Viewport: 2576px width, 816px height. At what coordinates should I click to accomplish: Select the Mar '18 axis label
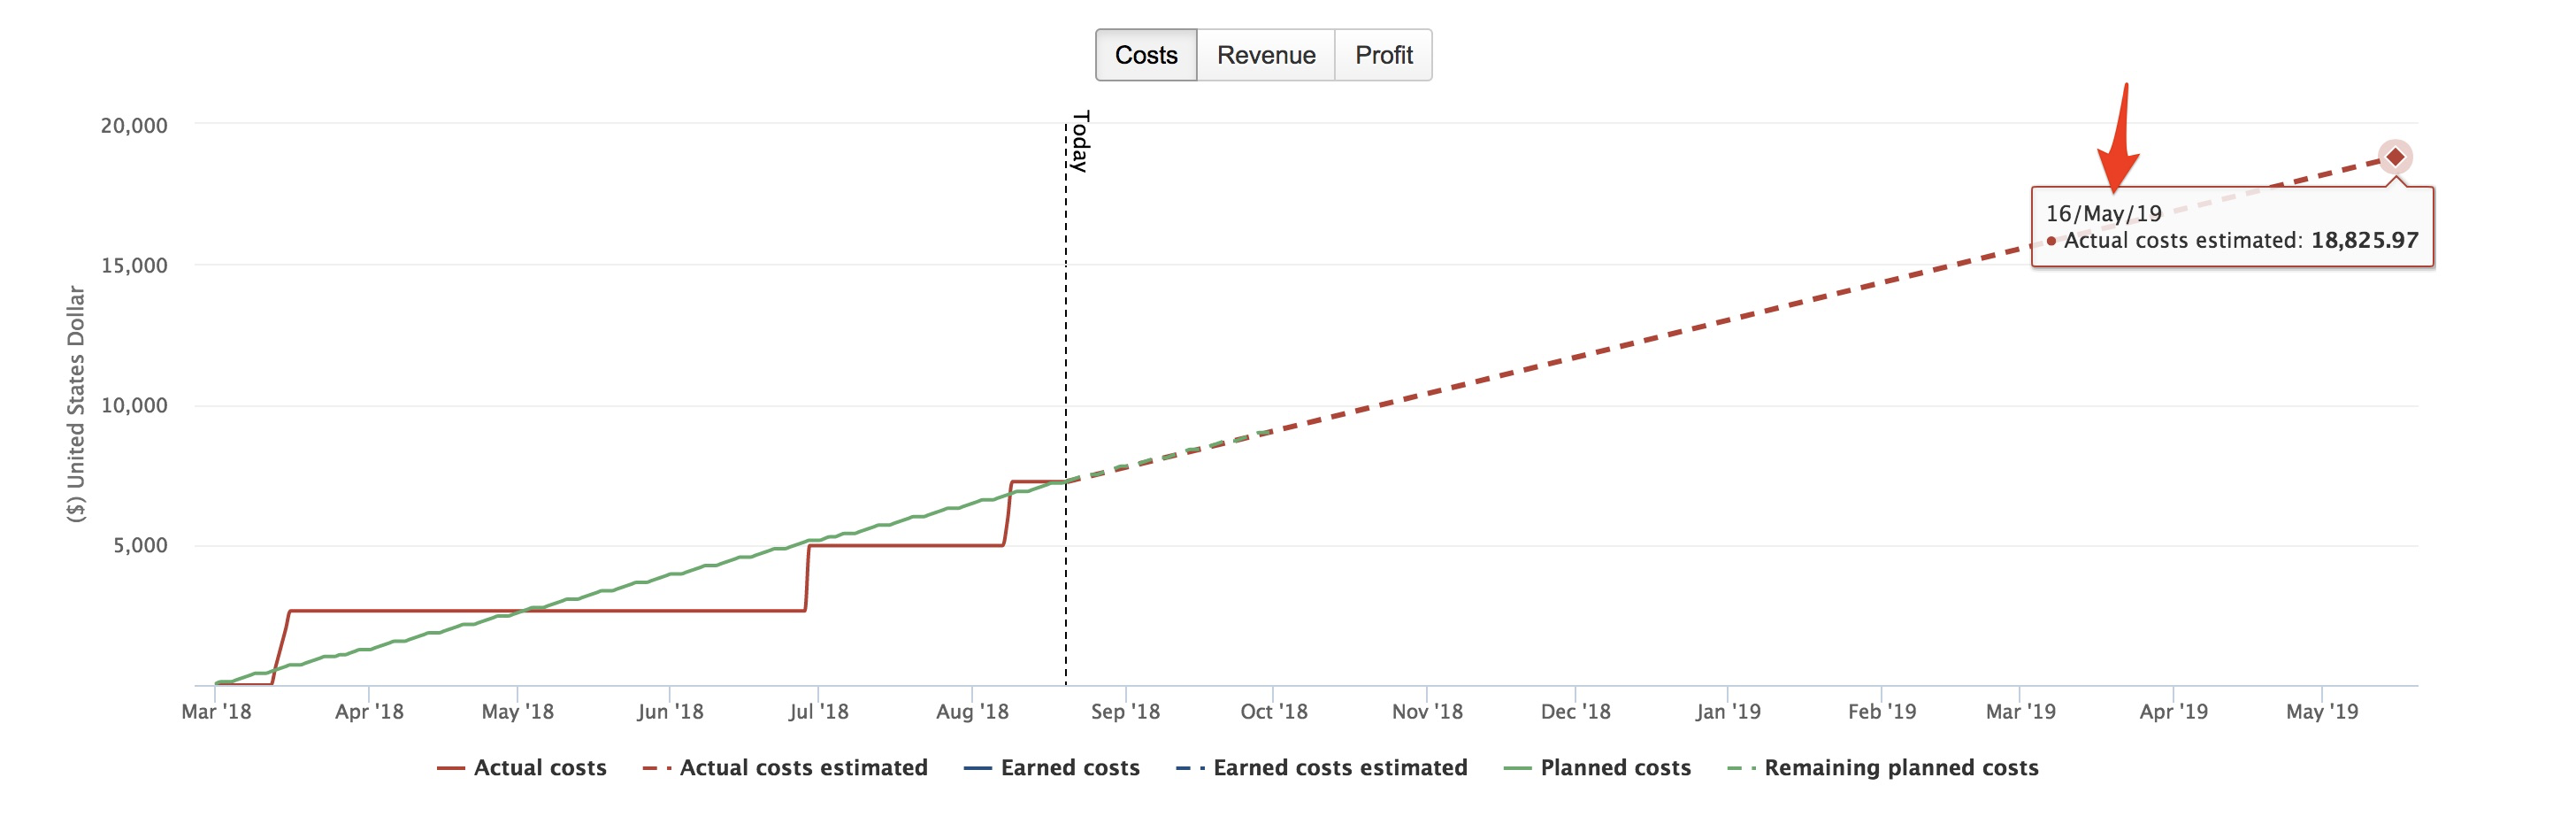216,711
